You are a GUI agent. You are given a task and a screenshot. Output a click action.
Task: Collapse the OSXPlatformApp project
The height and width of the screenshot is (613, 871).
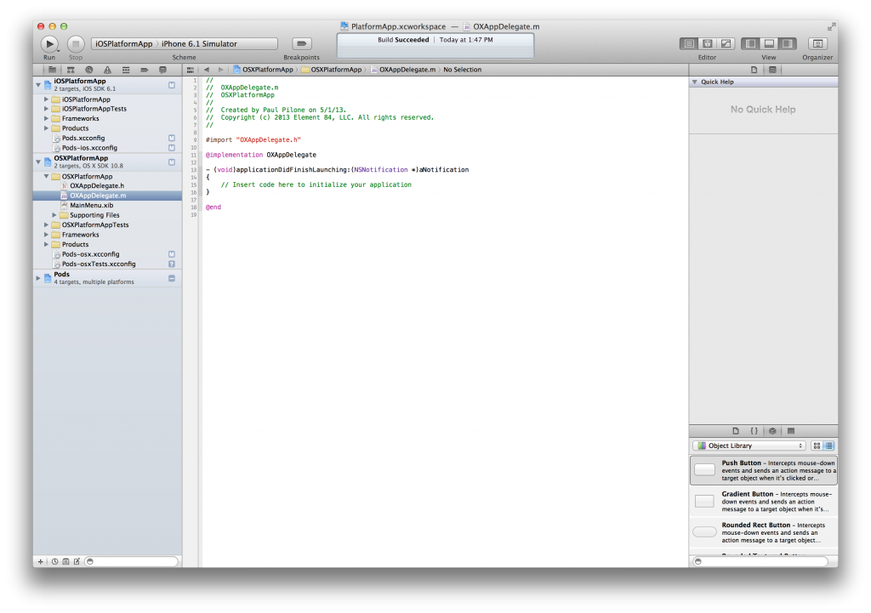tap(38, 162)
